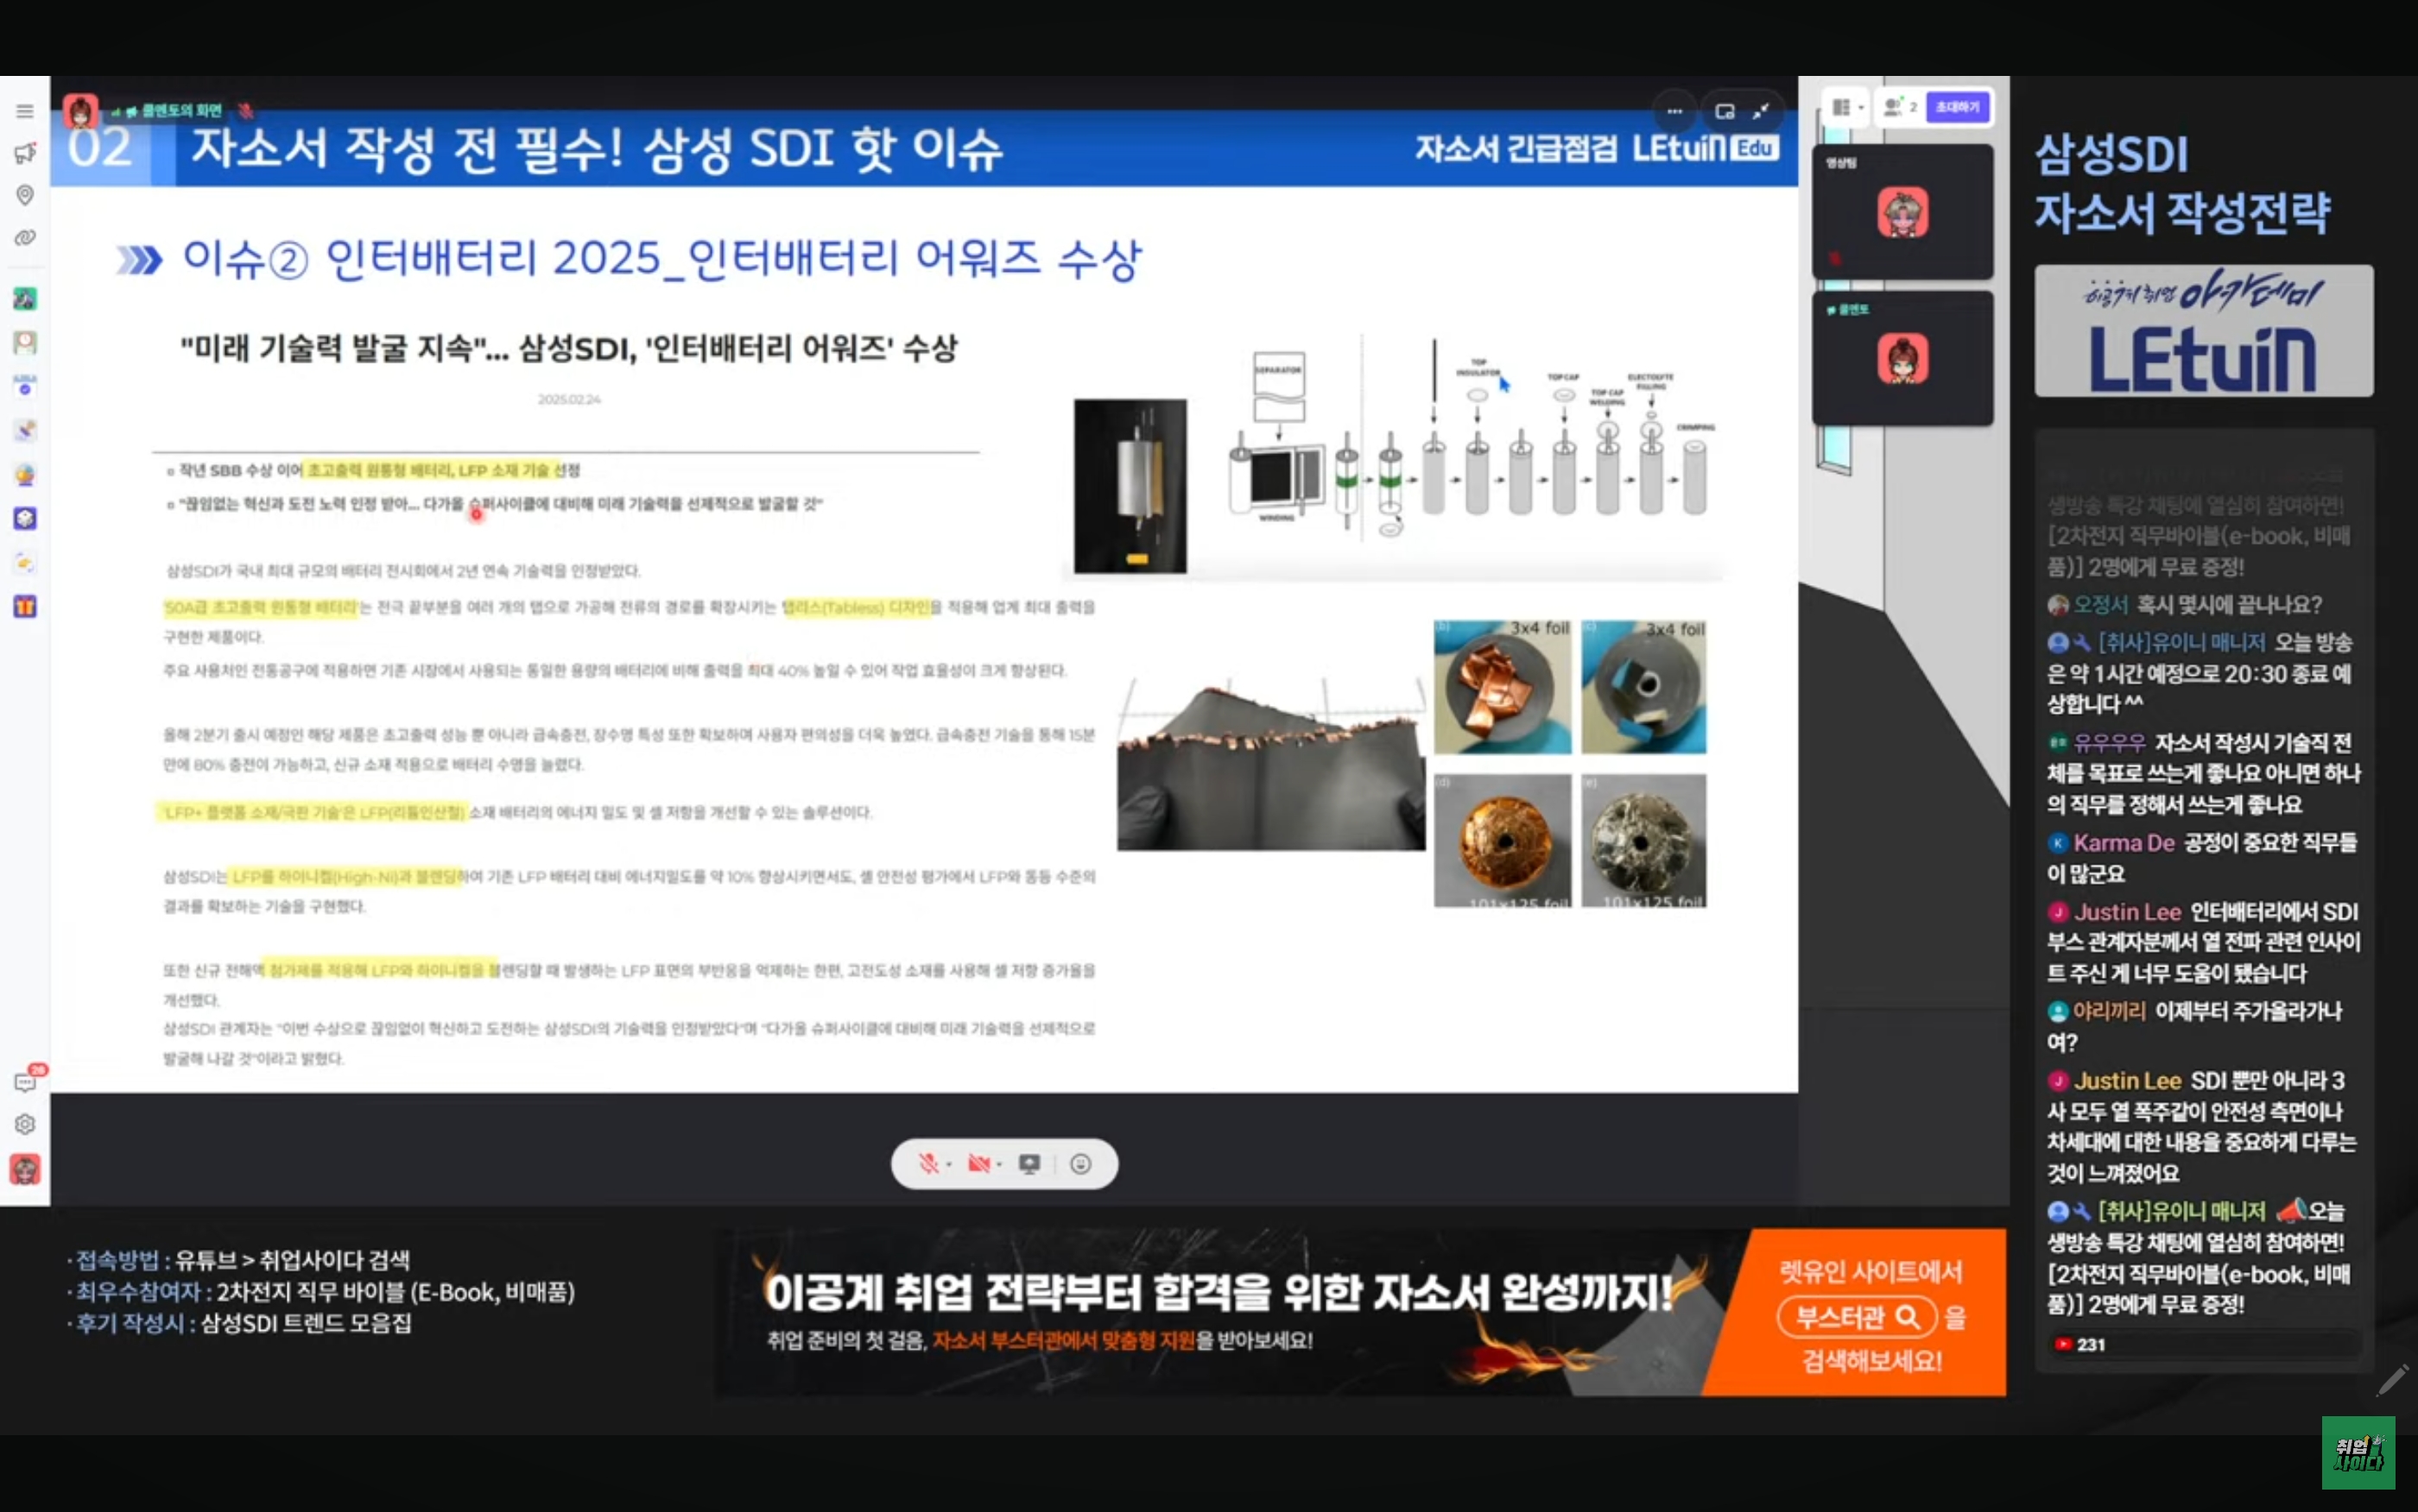This screenshot has height=1512, width=2418.
Task: Open settings gear in left sidebar
Action: pos(25,1124)
